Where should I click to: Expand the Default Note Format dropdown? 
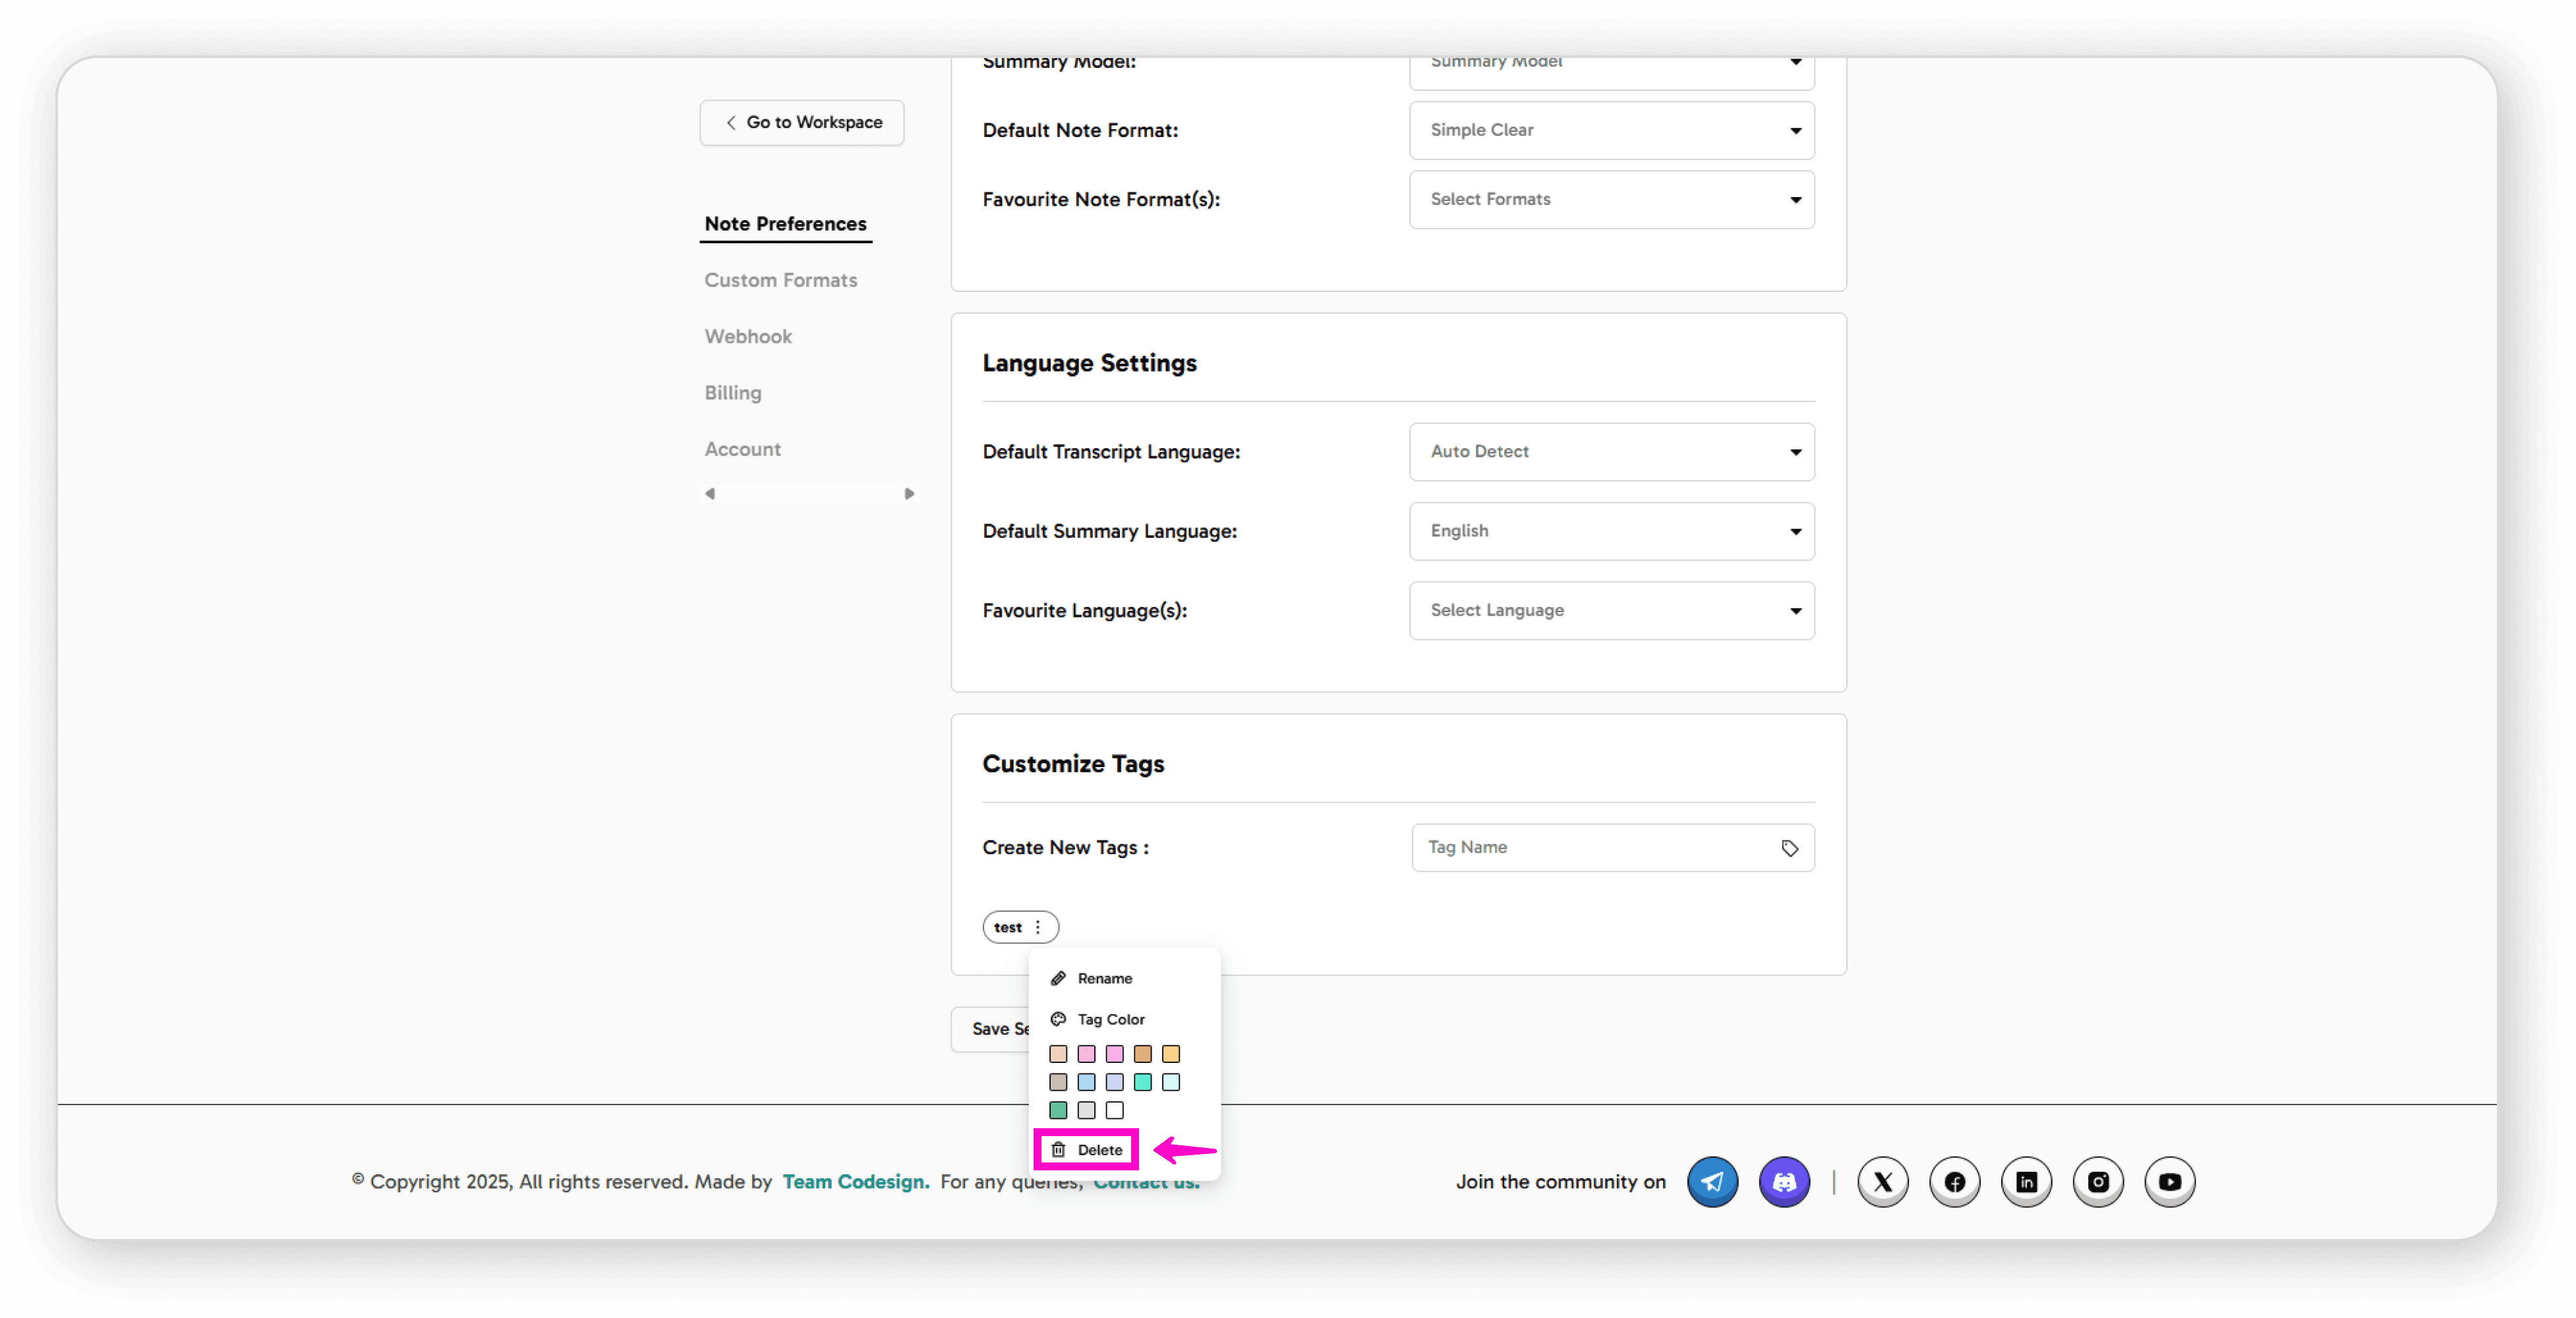pos(1611,130)
